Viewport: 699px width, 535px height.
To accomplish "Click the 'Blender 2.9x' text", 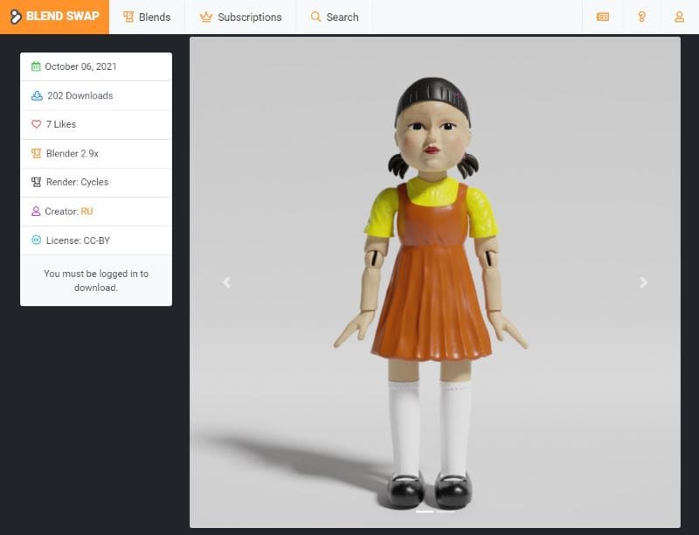I will pos(73,153).
